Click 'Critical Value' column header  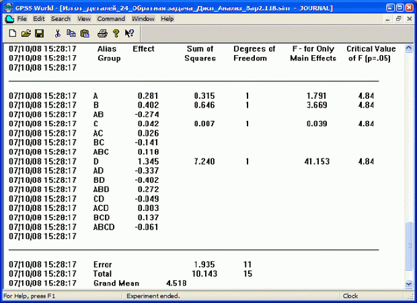371,49
